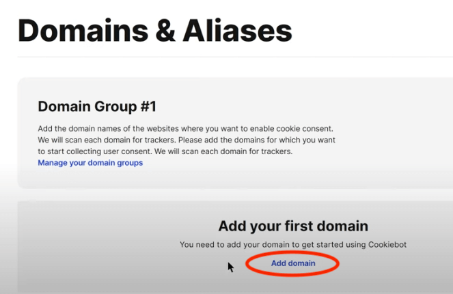Screen dimensions: 453x294
Task: Click the word Aliases in page title
Action: 237,31
